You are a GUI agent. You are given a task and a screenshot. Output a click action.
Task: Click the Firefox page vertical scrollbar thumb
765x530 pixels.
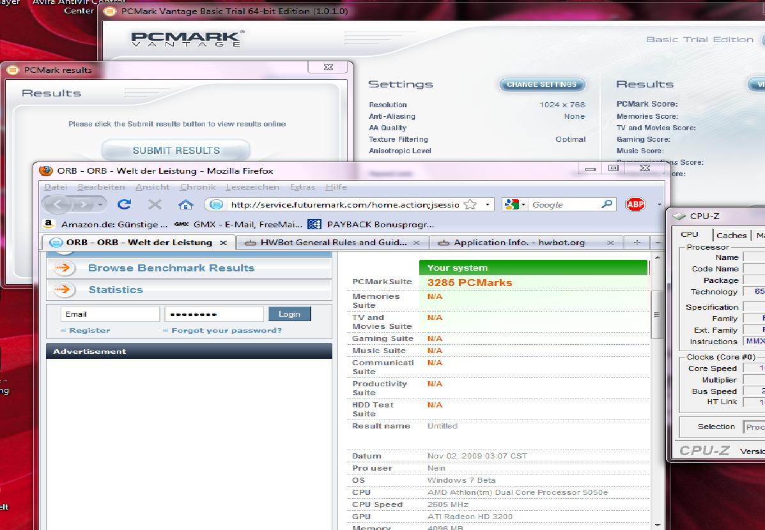657,315
